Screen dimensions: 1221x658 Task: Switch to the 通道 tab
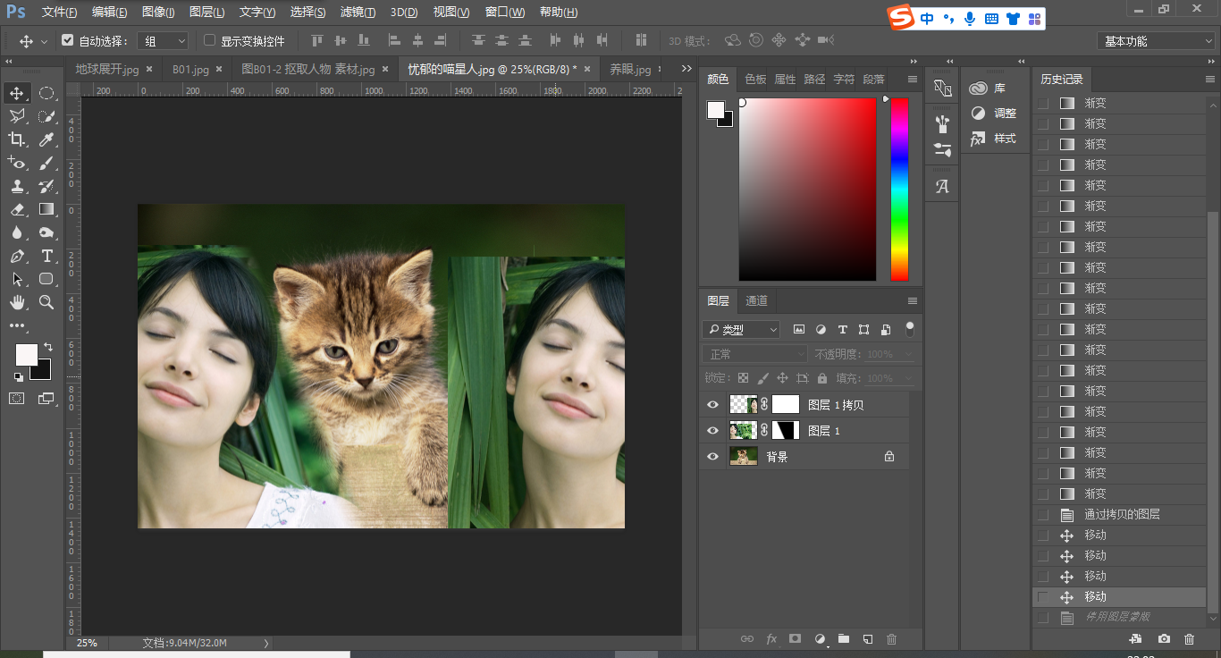tap(756, 300)
